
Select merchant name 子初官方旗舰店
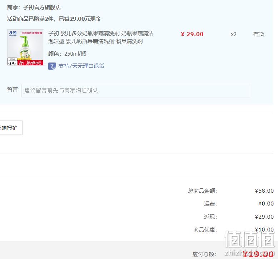click(42, 7)
